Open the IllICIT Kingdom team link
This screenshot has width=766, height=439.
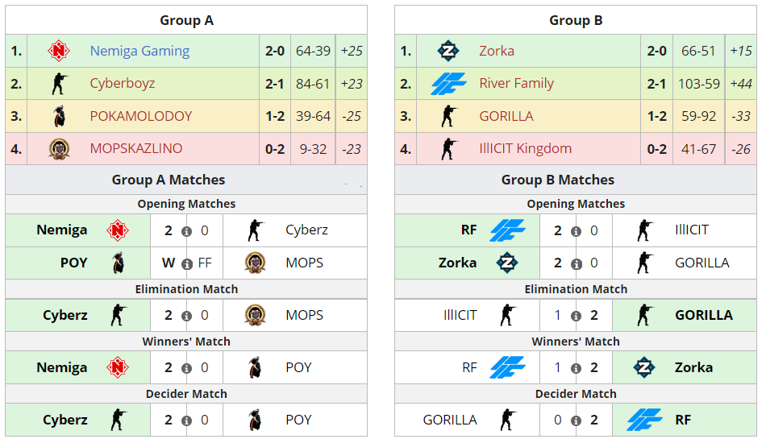coord(525,148)
